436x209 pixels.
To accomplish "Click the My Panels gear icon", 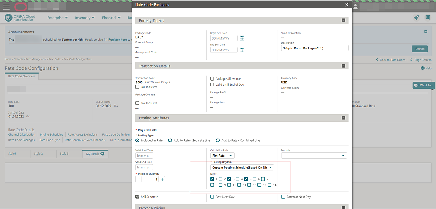I will pyautogui.click(x=102, y=153).
